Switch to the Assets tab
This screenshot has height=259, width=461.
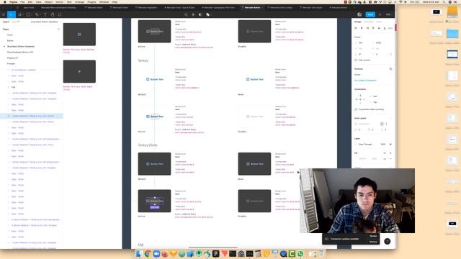pos(15,22)
